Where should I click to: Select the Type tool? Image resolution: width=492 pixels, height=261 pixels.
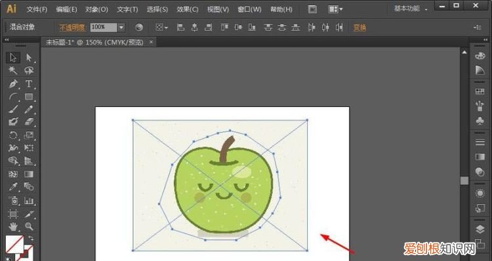coord(29,84)
